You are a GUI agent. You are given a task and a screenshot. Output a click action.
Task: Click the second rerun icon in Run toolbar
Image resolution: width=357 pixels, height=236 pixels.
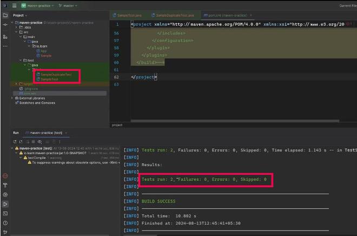[21, 142]
